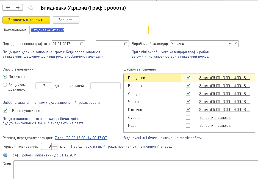Viewport: 258px width, 188px height.
Task: Open Середа schedule link 8 год.
Action: click(x=225, y=94)
